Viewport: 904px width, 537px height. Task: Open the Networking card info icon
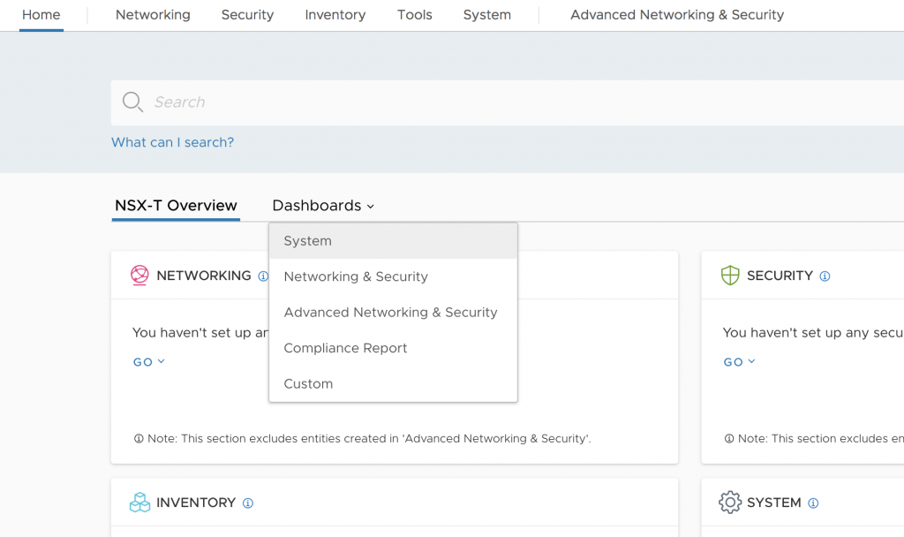coord(263,276)
